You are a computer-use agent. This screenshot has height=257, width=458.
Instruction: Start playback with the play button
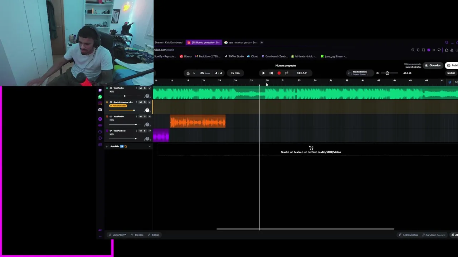[263, 73]
